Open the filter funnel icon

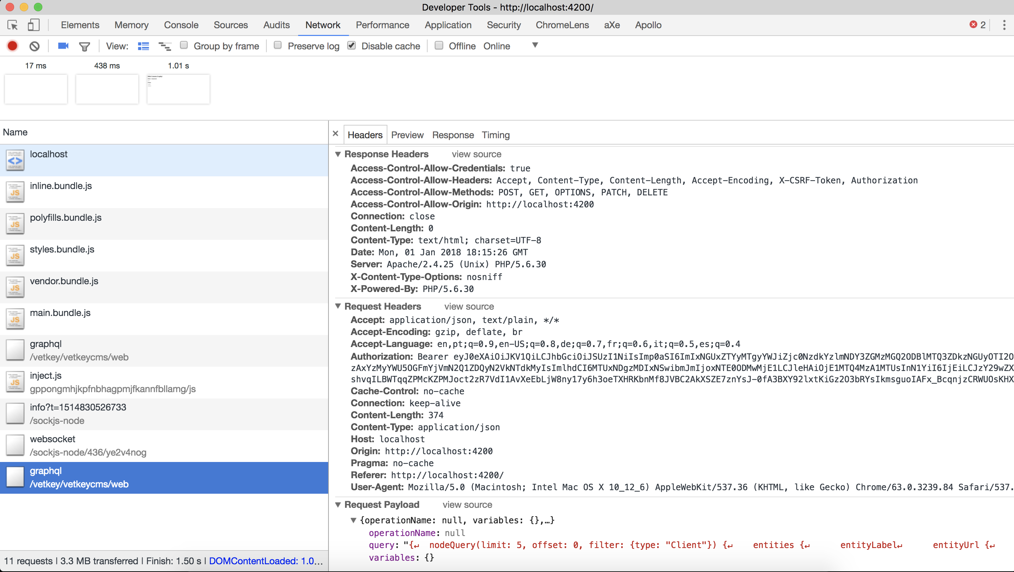(x=84, y=47)
